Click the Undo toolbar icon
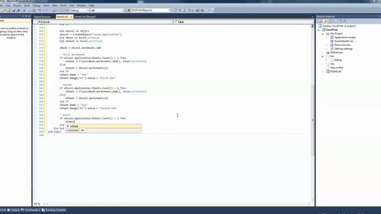The image size is (381, 214). click(40, 11)
